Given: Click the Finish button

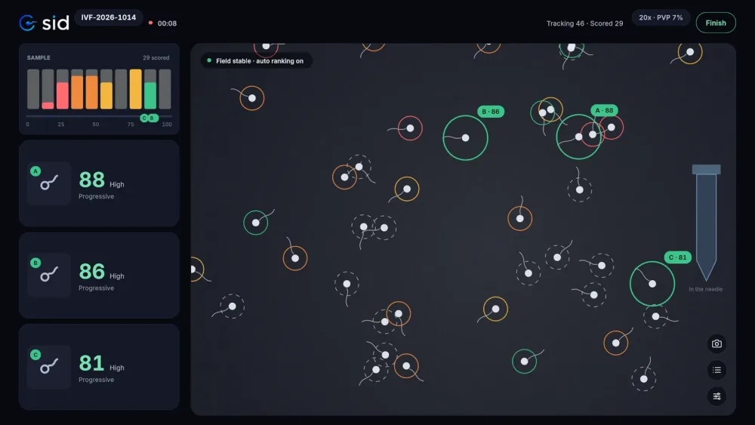Looking at the screenshot, I should click(x=716, y=23).
